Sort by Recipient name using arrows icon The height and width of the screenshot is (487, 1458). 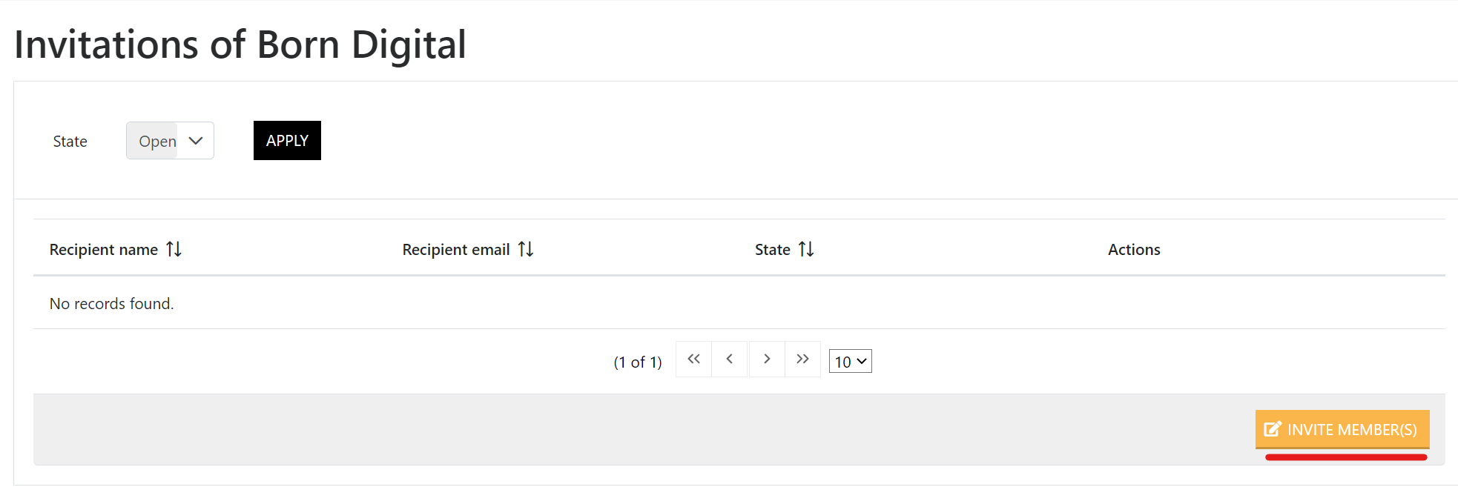pyautogui.click(x=174, y=250)
